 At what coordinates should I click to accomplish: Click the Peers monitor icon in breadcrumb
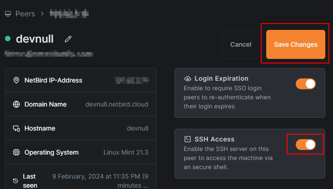[8, 14]
